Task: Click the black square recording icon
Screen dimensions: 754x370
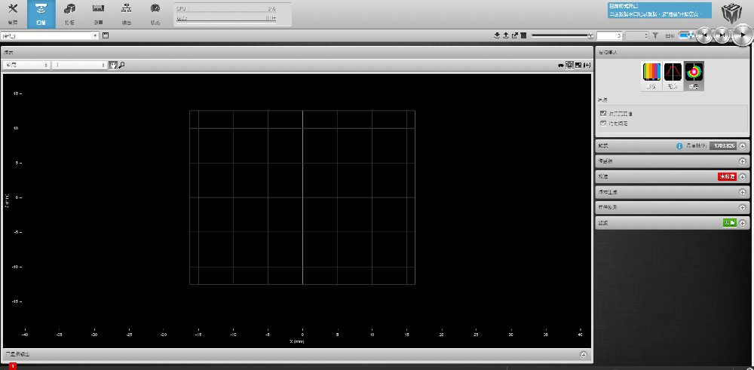Action: pyautogui.click(x=523, y=35)
